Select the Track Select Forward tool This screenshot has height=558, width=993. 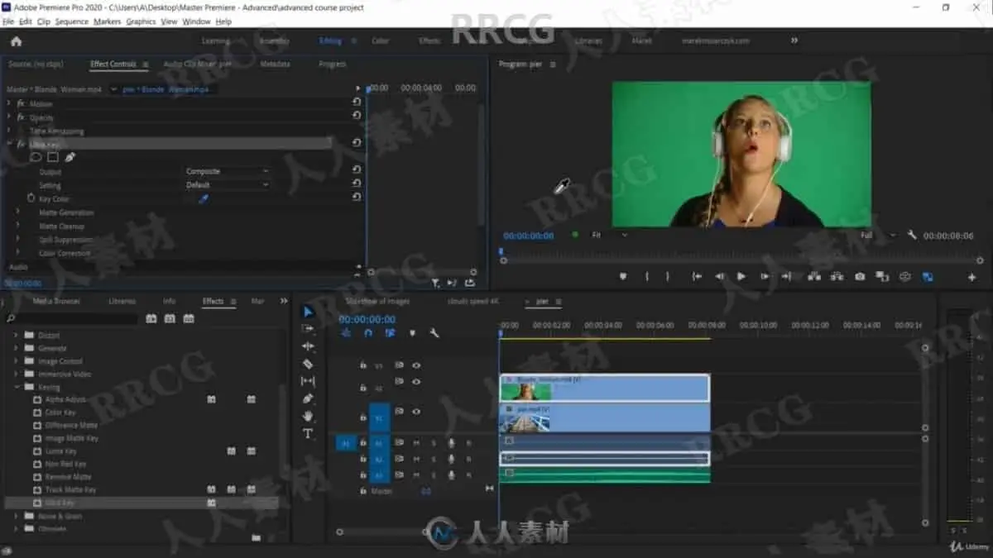tap(308, 329)
